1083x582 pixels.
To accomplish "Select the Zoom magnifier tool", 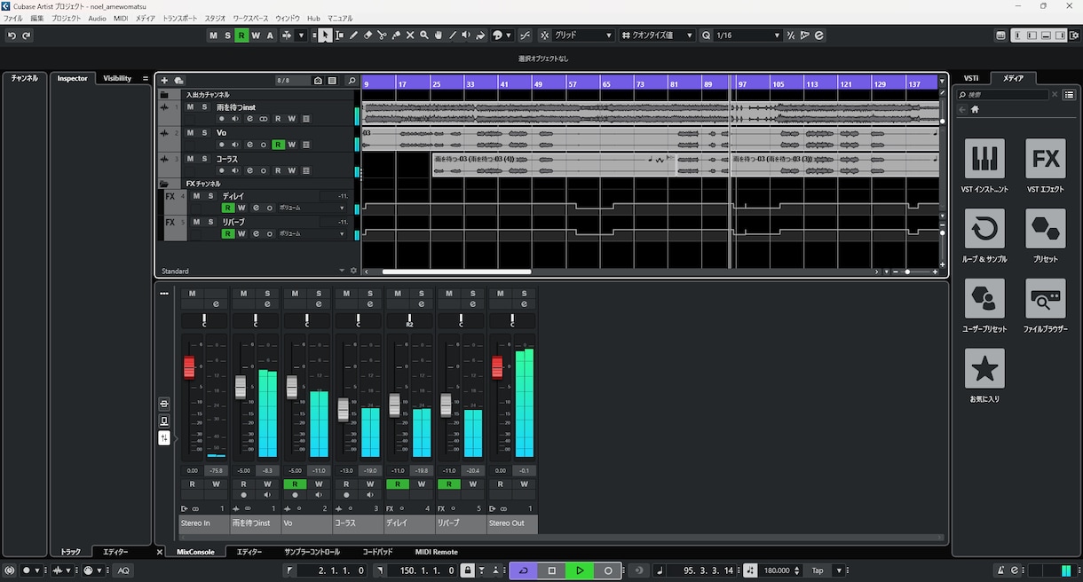I will pos(424,35).
